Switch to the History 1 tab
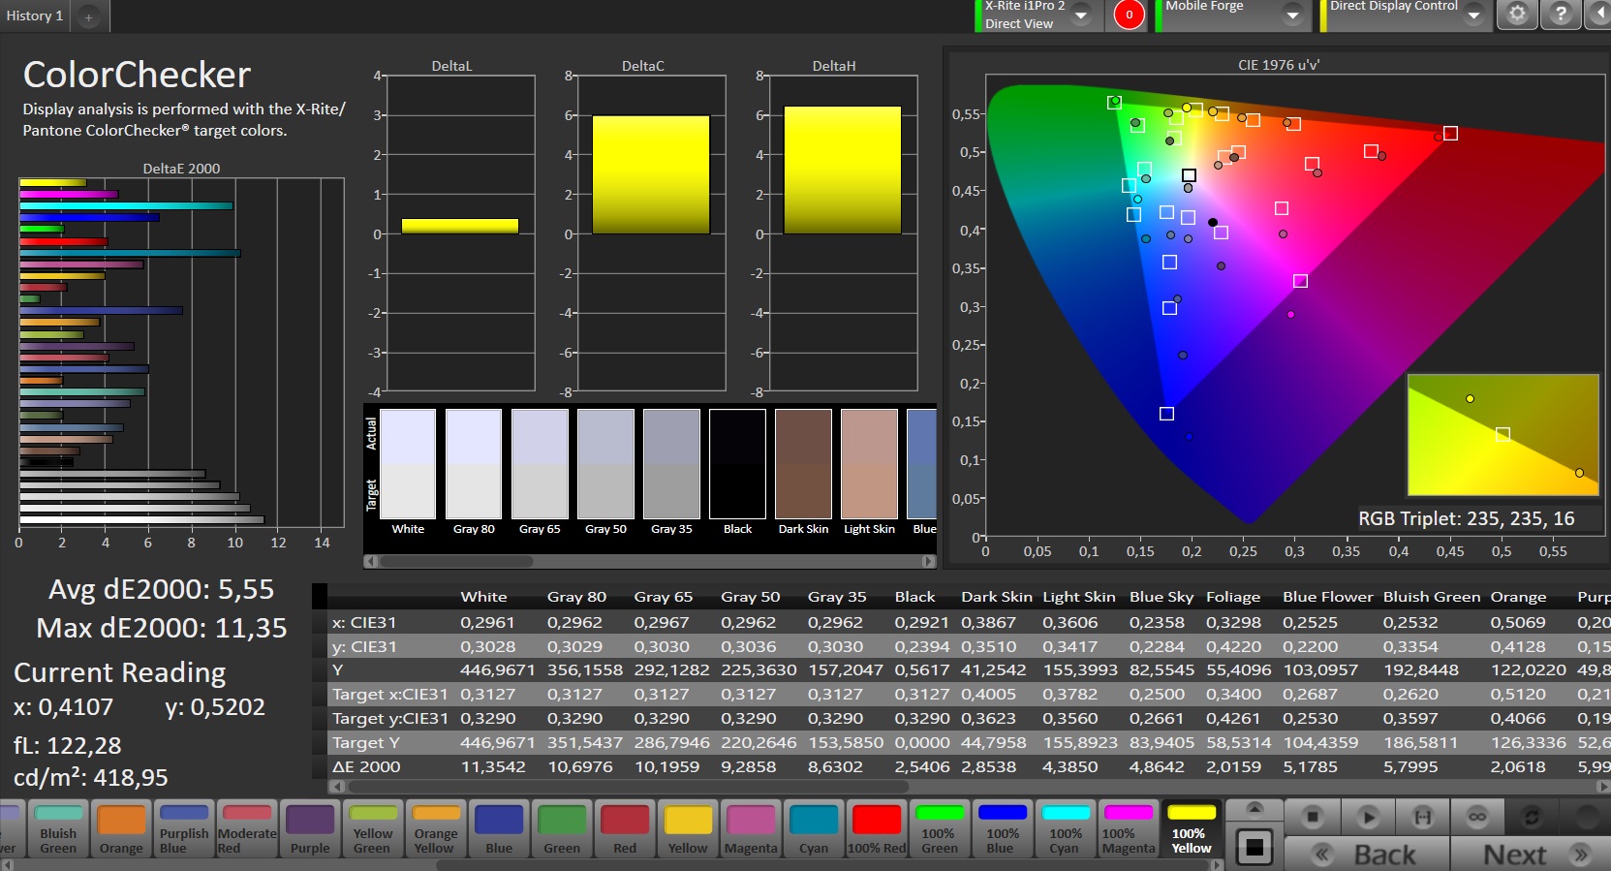Screen dimensions: 1611x871 click(x=35, y=16)
